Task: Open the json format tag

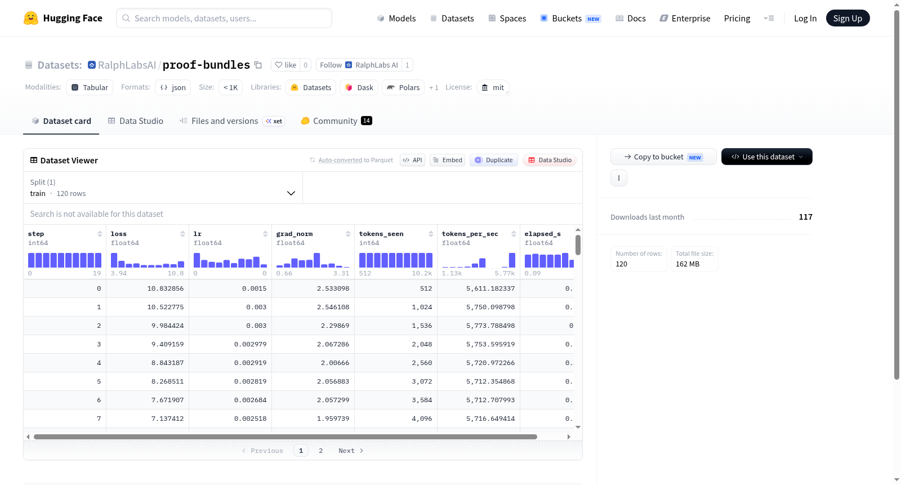Action: point(173,87)
